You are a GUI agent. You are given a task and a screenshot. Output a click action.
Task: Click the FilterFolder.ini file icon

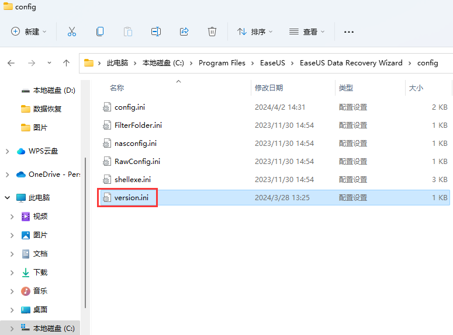[x=107, y=125]
